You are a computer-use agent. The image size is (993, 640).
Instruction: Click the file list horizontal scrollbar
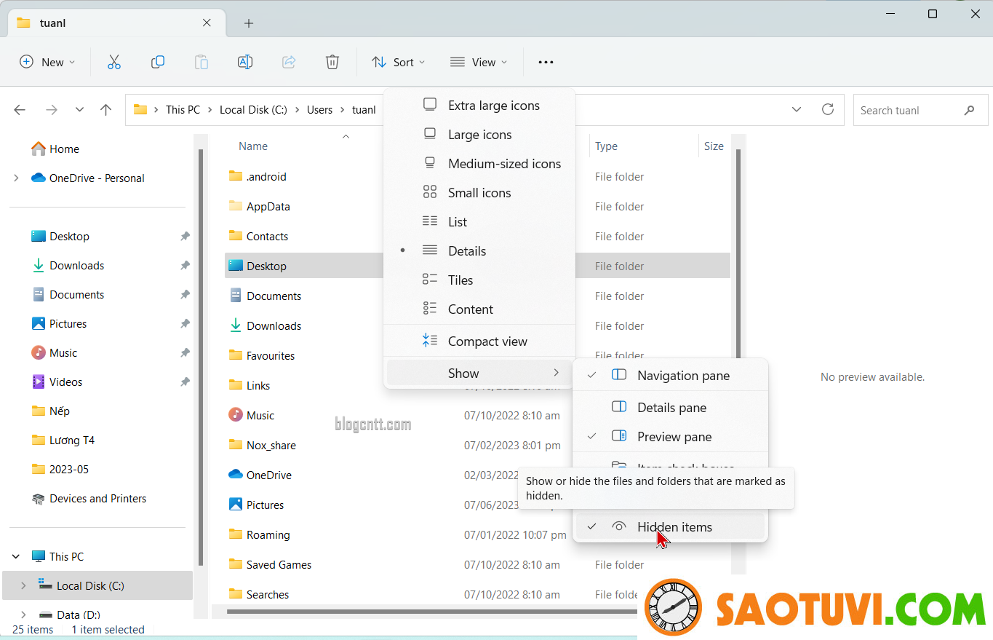432,611
